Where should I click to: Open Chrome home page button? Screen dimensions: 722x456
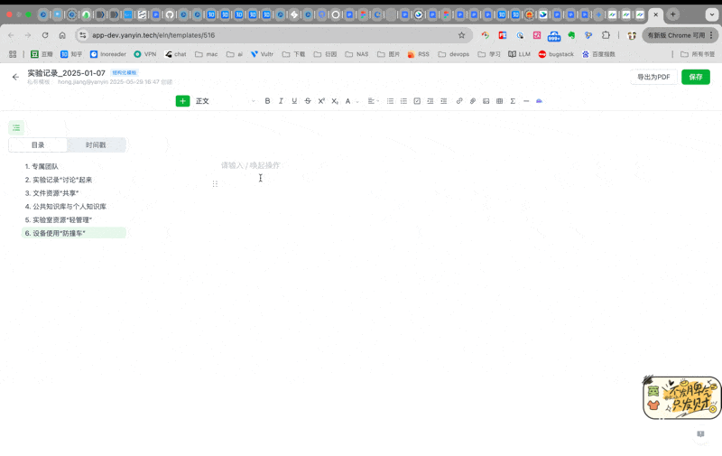[x=62, y=35]
